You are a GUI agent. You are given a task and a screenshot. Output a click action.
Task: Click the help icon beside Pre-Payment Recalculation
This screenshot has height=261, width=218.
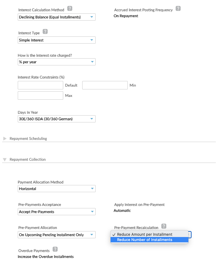click(x=164, y=226)
